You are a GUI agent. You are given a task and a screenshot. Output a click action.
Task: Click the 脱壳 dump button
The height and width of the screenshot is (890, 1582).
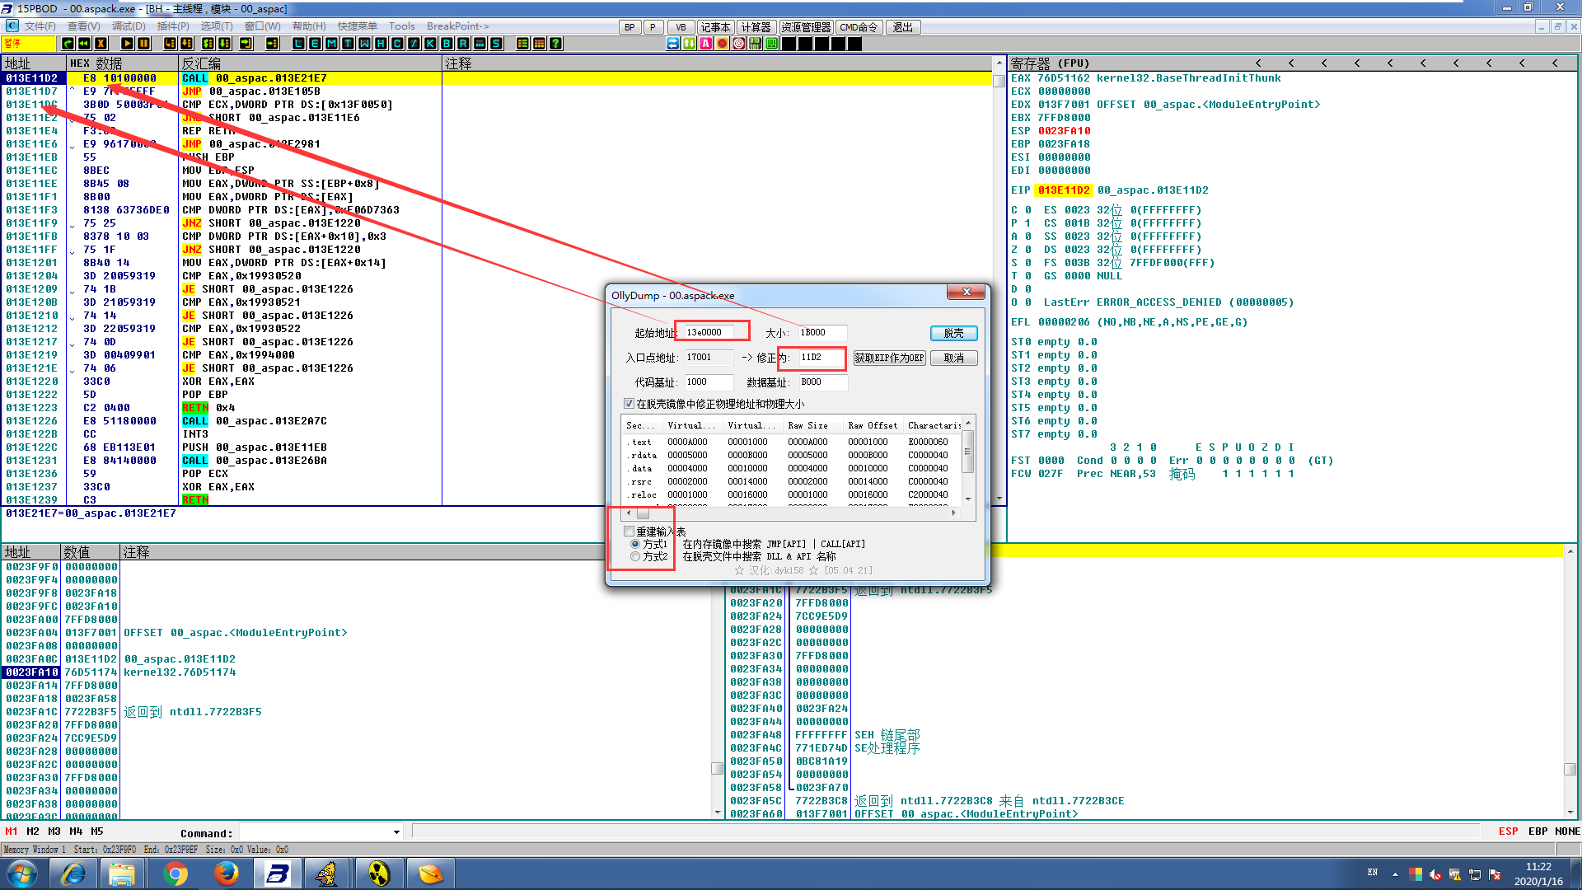[x=953, y=333]
